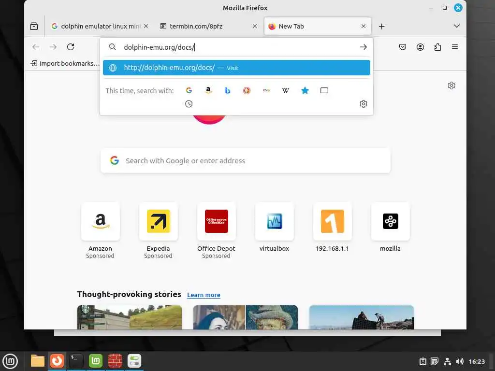
Task: Search this time with Bing
Action: click(228, 90)
